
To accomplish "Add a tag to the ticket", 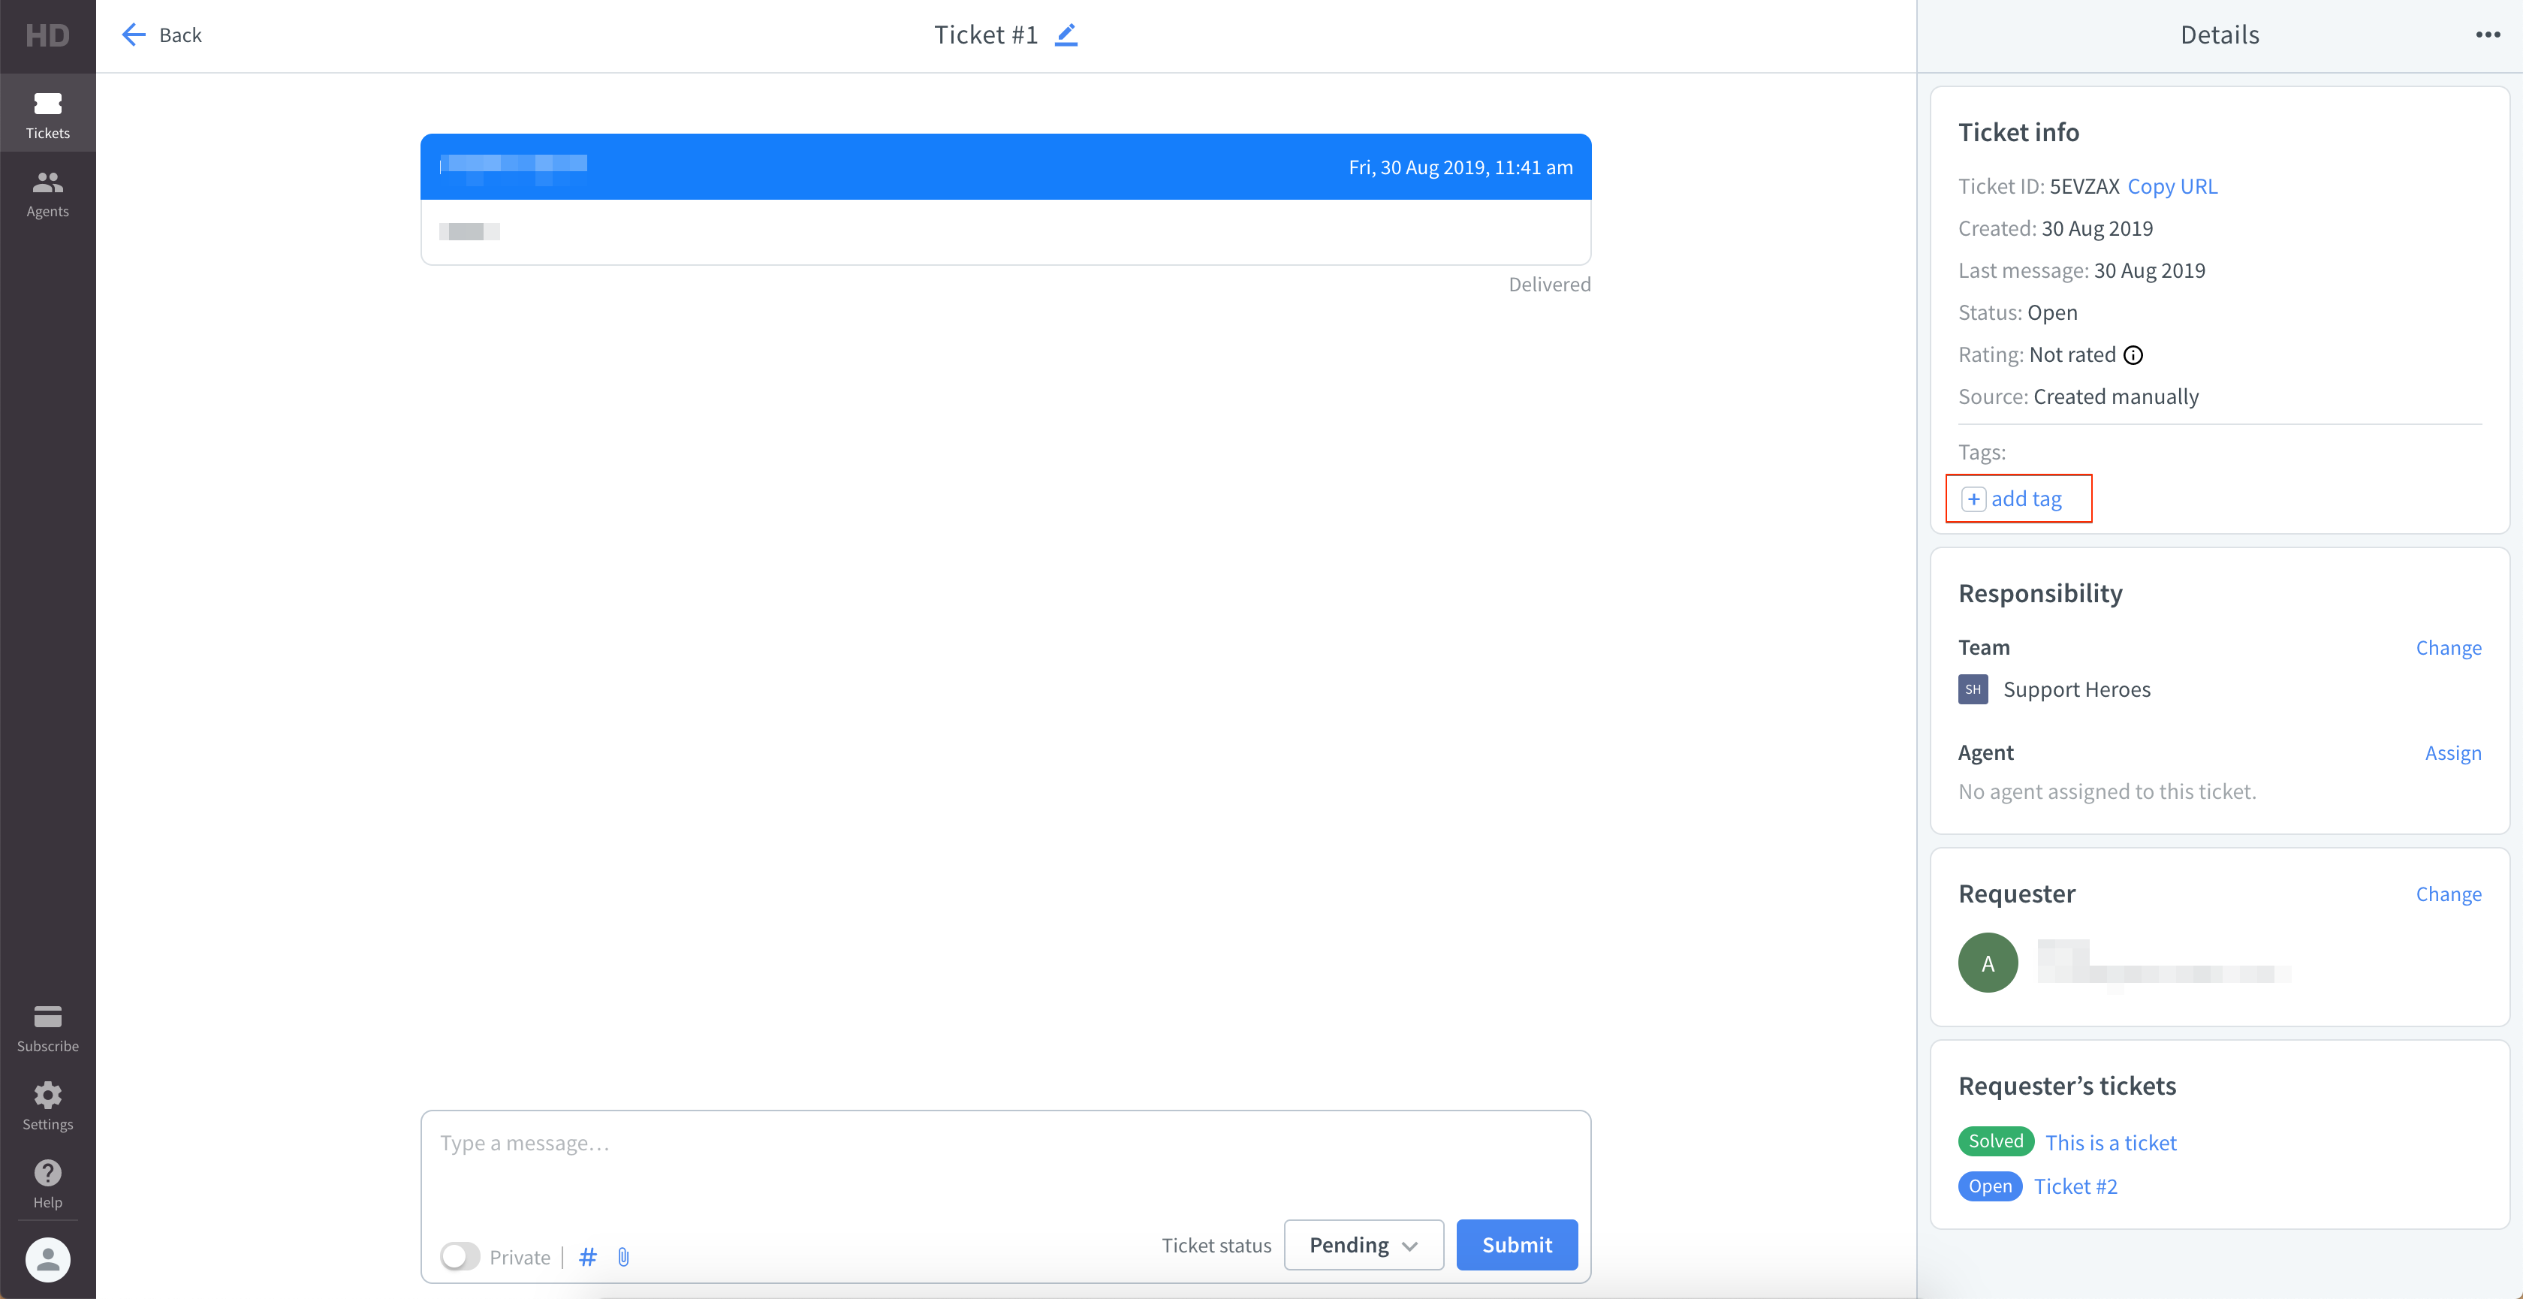I will click(2018, 498).
